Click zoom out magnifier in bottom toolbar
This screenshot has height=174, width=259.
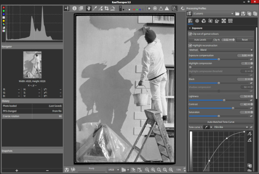point(147,170)
